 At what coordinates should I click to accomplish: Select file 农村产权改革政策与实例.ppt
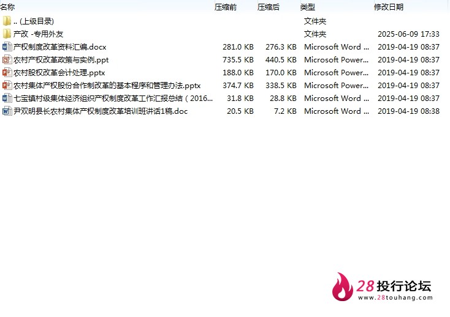coord(61,60)
